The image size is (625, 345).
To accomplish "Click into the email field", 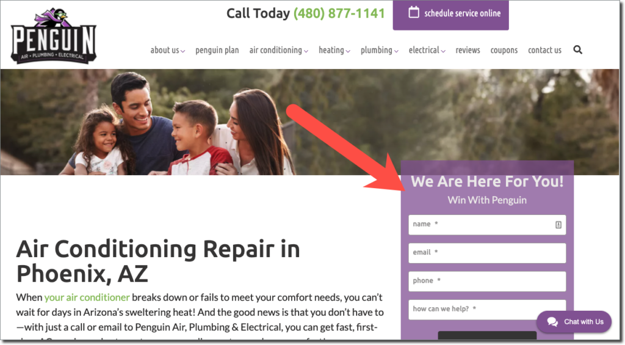I will pyautogui.click(x=487, y=253).
